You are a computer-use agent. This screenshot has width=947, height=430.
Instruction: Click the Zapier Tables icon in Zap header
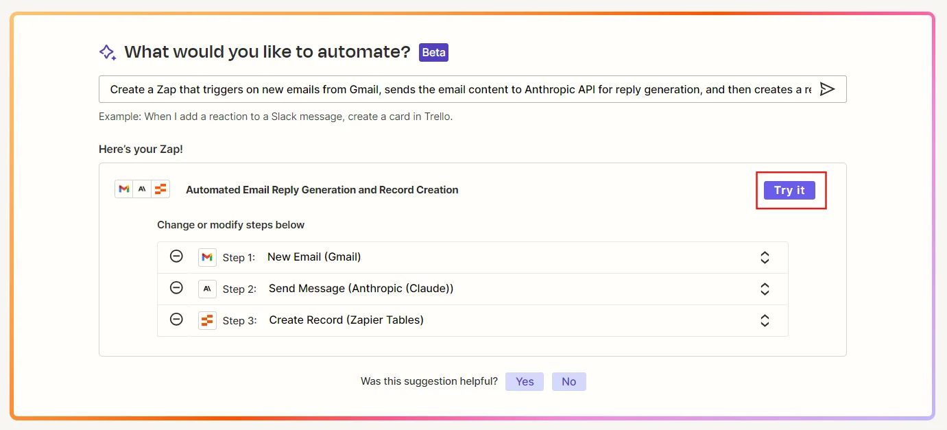pos(160,189)
